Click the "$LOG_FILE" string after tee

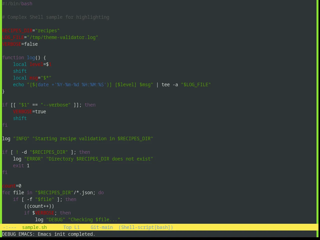point(196,84)
